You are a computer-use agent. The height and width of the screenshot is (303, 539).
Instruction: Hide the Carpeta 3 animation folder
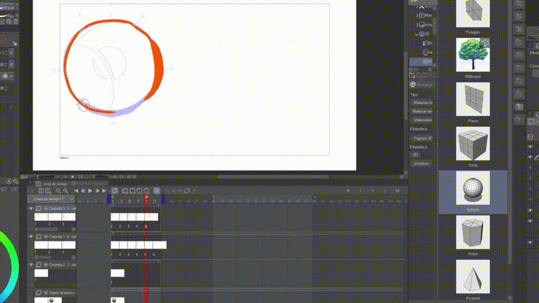31,209
